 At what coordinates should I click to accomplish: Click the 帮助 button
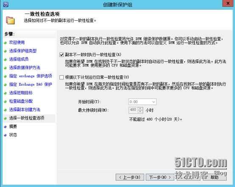point(214,177)
